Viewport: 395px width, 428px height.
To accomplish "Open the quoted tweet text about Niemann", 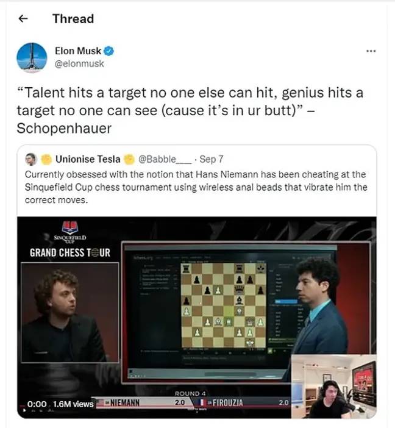I will tap(196, 187).
